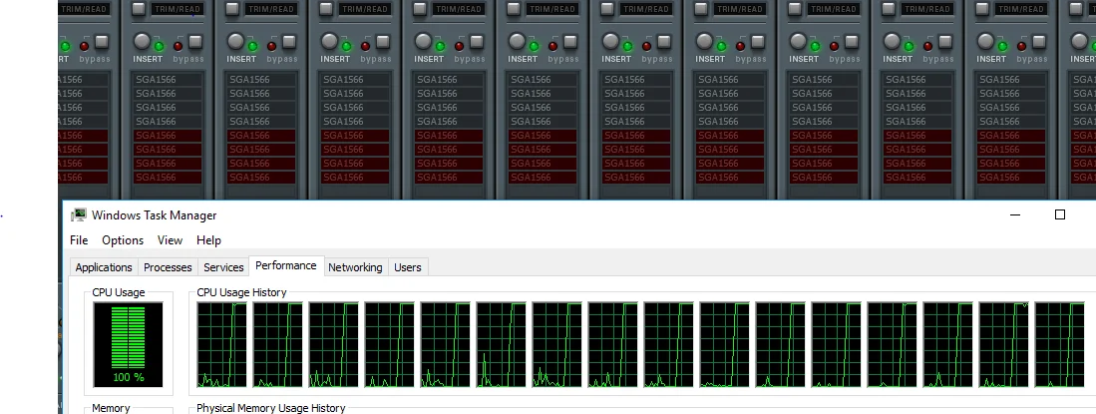
Task: Open the View menu in Task Manager
Action: click(x=170, y=239)
